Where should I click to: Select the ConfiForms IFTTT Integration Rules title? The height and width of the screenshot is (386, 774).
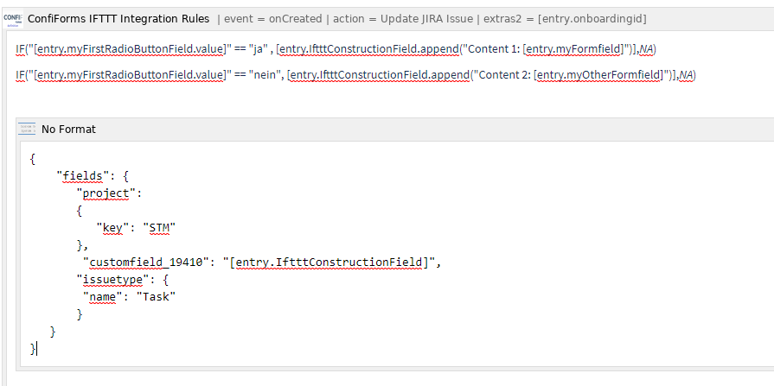tap(118, 19)
